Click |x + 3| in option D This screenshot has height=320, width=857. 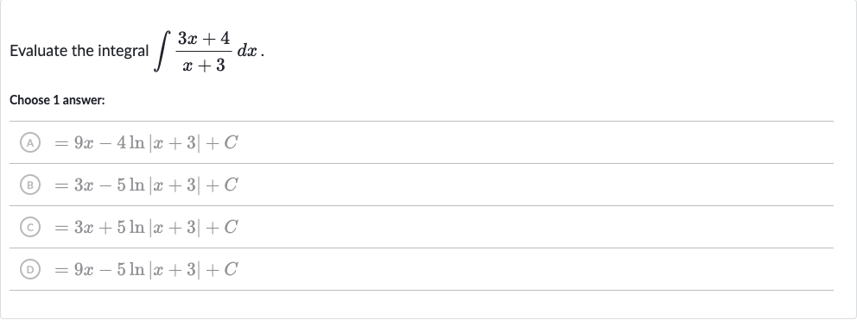[171, 269]
